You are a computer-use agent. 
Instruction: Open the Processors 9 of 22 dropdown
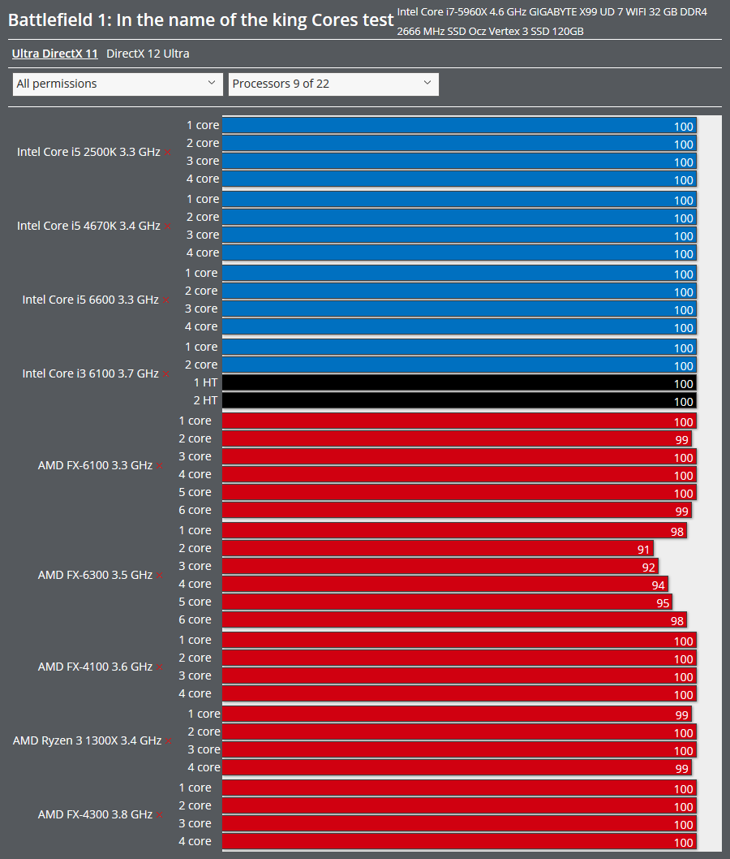(333, 84)
